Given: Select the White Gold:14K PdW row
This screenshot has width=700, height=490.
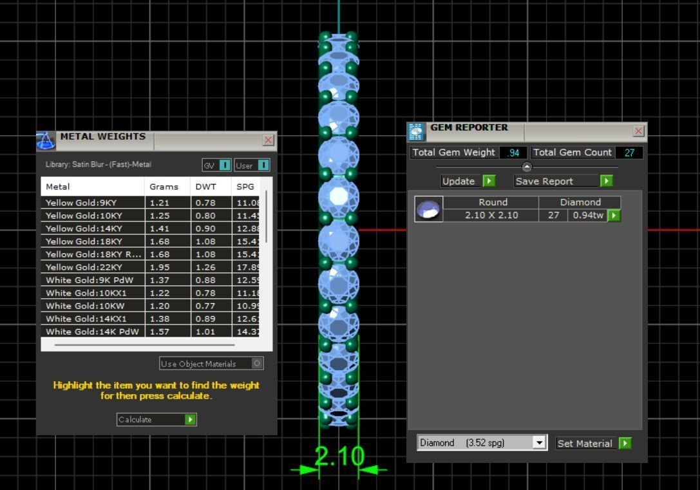Looking at the screenshot, I should click(151, 332).
